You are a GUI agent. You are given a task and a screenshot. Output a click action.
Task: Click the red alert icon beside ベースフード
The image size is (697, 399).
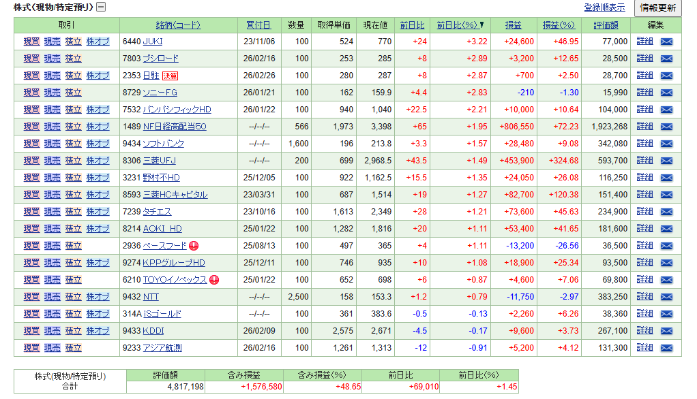pos(194,246)
